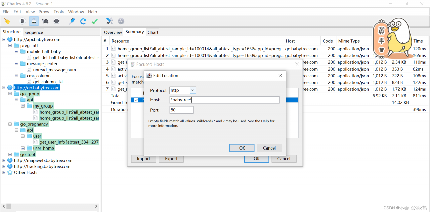The height and width of the screenshot is (212, 430).
Task: Expand the user_home folder node
Action: (23, 148)
